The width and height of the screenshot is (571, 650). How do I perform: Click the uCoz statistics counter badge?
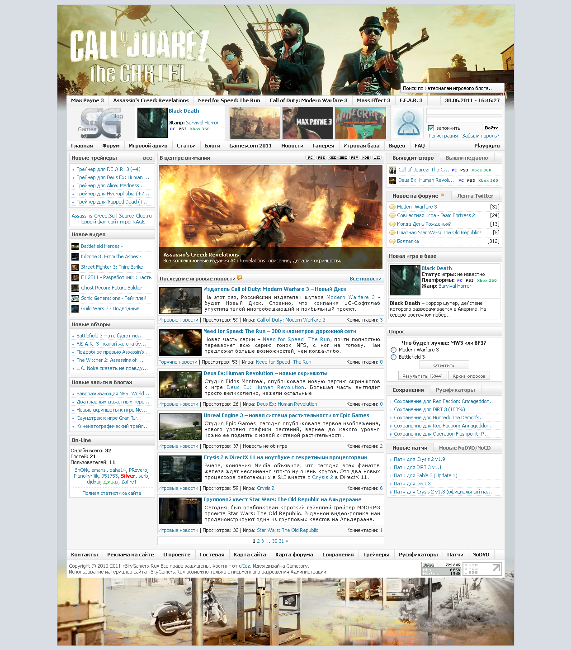441,569
